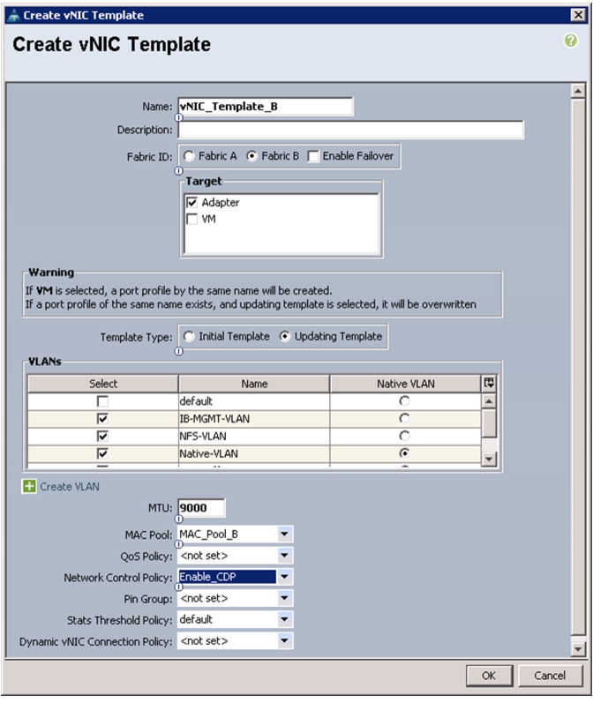Click the dialog's vertical scroll up arrow
The image size is (593, 703).
[578, 91]
